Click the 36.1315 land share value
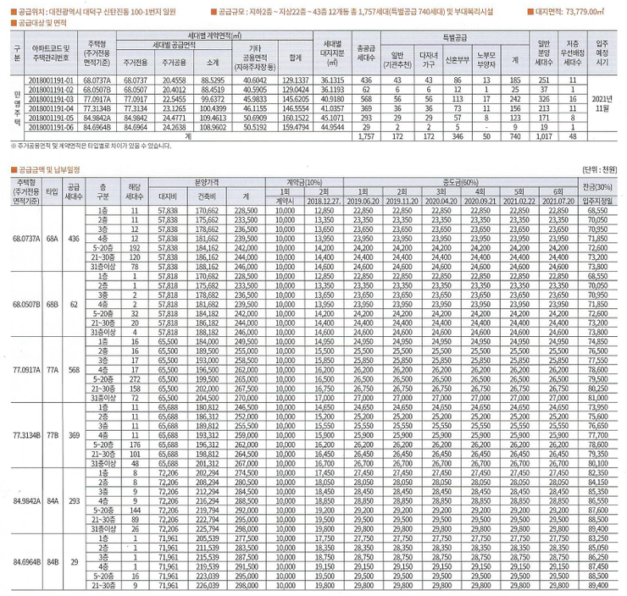This screenshot has height=596, width=627. tap(332, 80)
